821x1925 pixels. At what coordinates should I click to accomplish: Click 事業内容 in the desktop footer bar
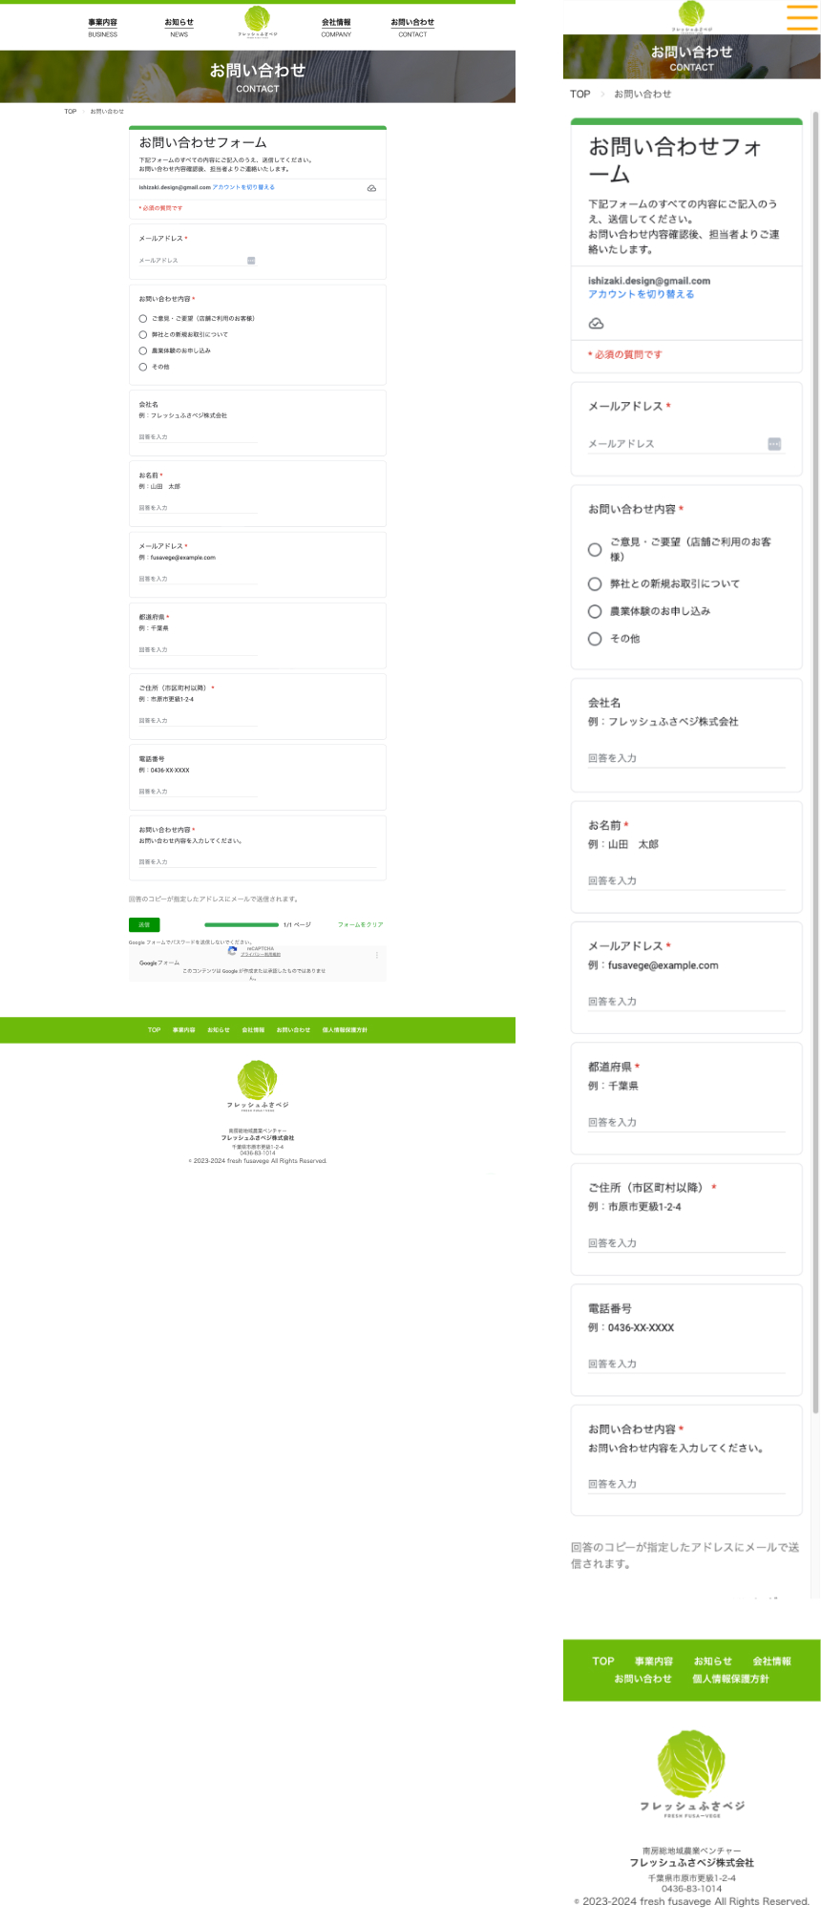point(183,1030)
